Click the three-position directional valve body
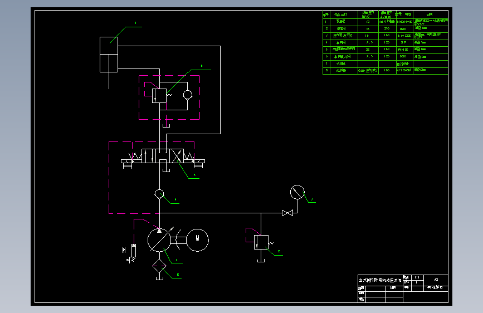This screenshot has height=313, width=483. [163, 156]
